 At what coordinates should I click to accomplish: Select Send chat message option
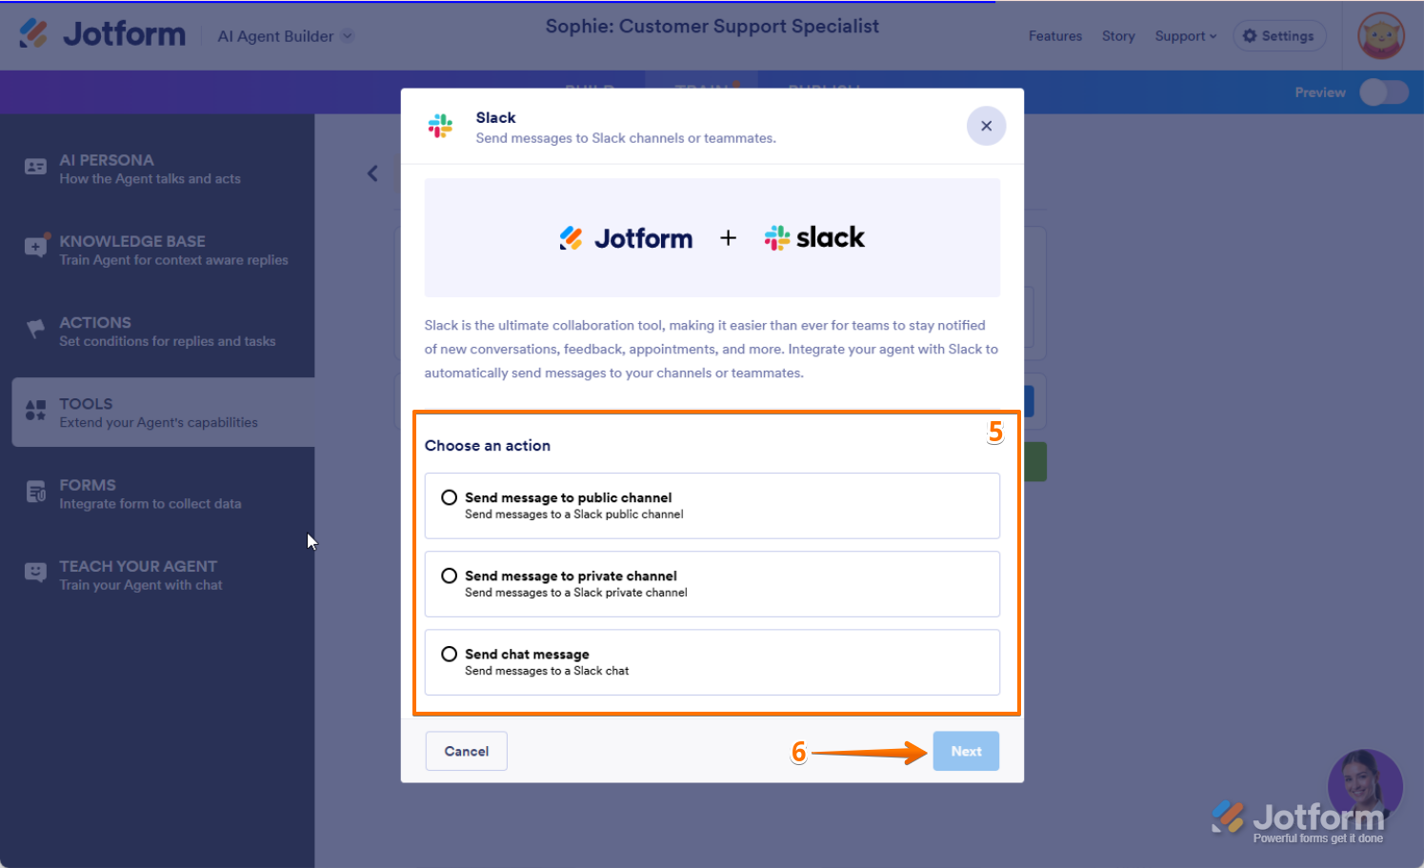click(712, 662)
